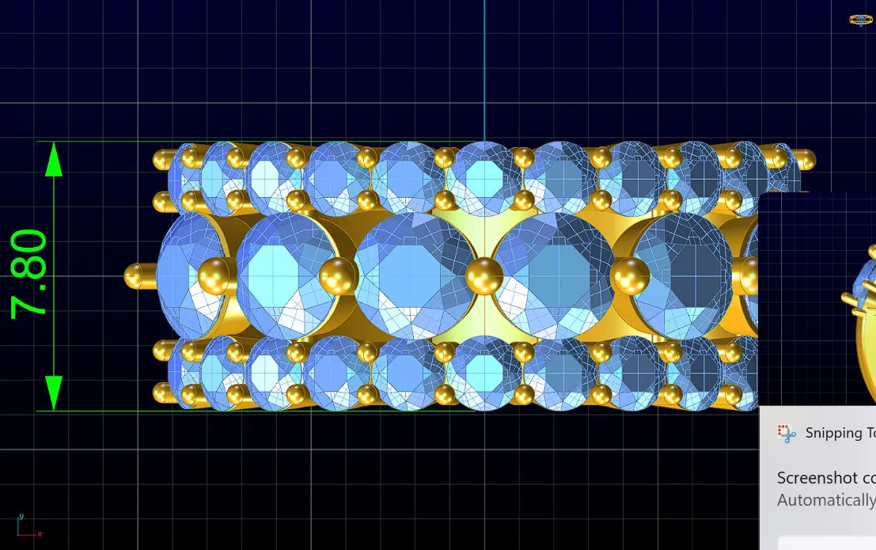Select the green 7.80 dimension label
876x550 pixels.
(x=28, y=275)
